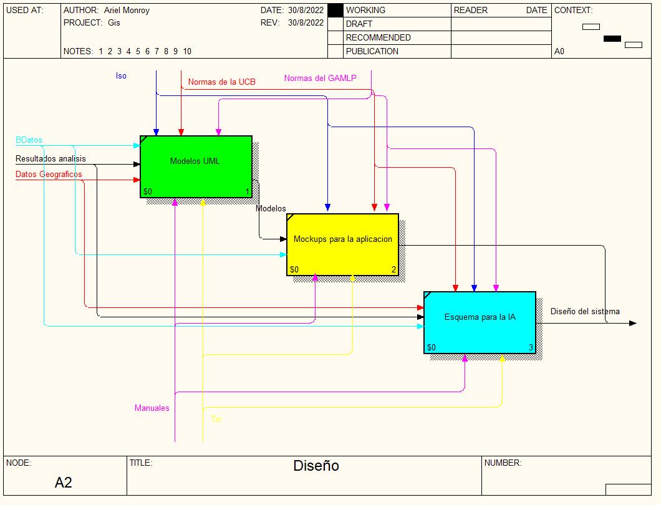Click the Diseño diagram title text

[316, 466]
